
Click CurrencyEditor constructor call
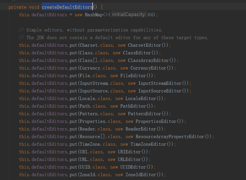[152, 68]
